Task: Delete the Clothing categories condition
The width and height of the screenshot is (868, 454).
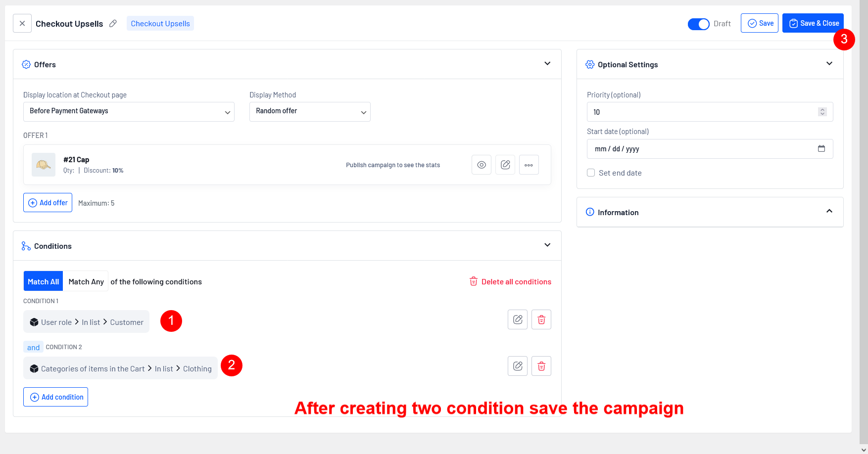Action: 541,366
